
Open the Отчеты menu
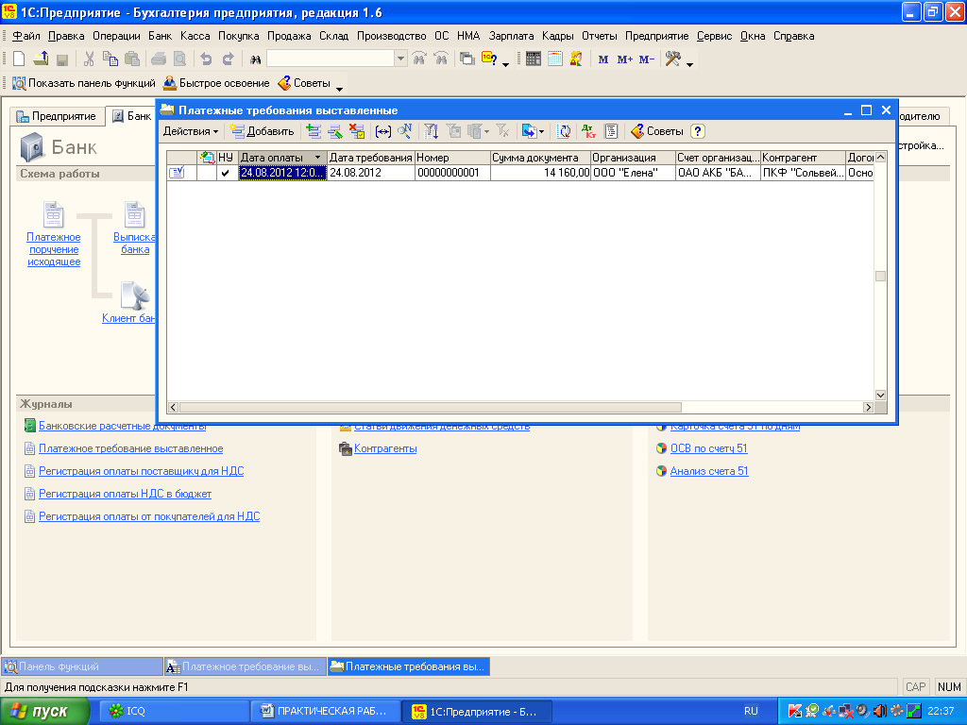point(600,36)
